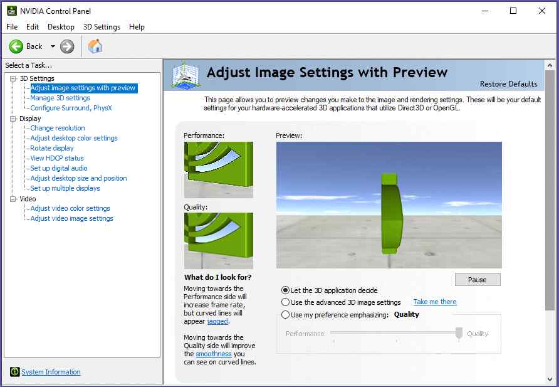Collapse the 3D Settings tree node
The image size is (559, 387).
13,78
